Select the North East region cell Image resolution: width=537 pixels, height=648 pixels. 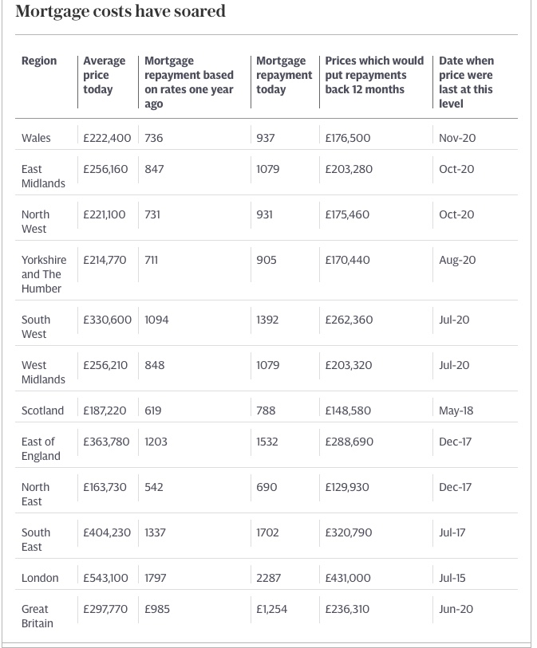[x=35, y=494]
